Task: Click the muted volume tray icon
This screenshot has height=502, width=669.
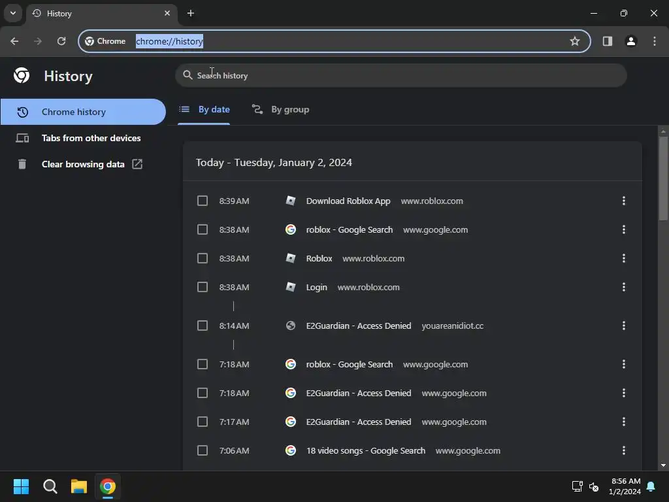Action: pyautogui.click(x=593, y=486)
